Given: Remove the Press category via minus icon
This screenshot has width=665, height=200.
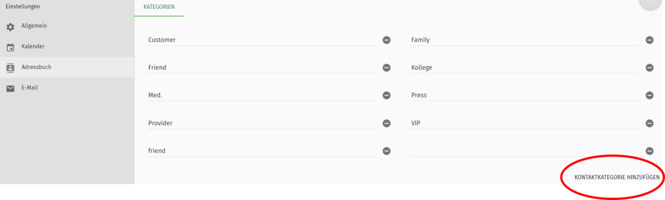Looking at the screenshot, I should coord(649,96).
